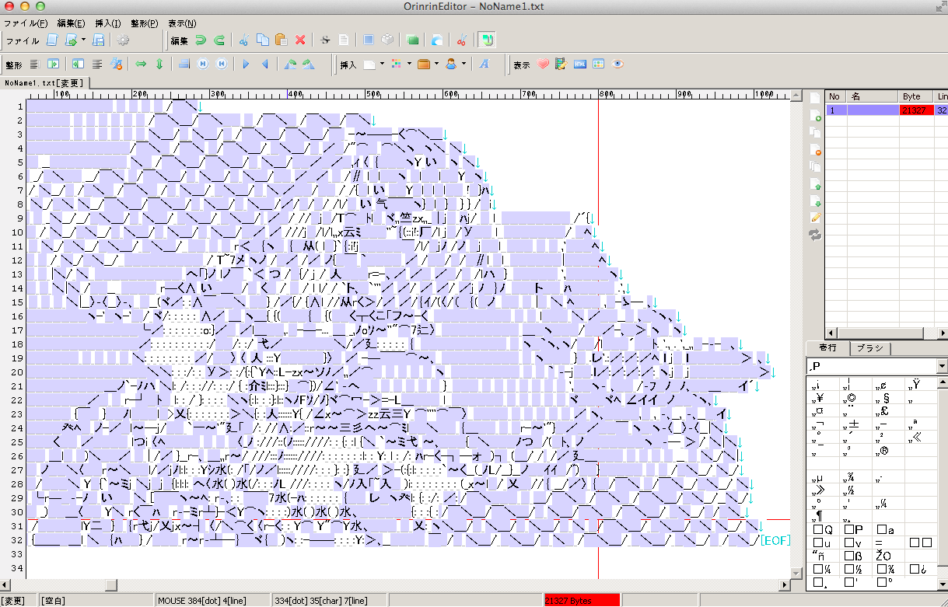Select the NoName1.txt document tab
The image size is (948, 607).
pyautogui.click(x=44, y=82)
